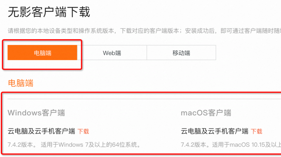Image resolution: width=281 pixels, height=157 pixels.
Task: Select the macOS客户端 heading
Action: tap(206, 113)
